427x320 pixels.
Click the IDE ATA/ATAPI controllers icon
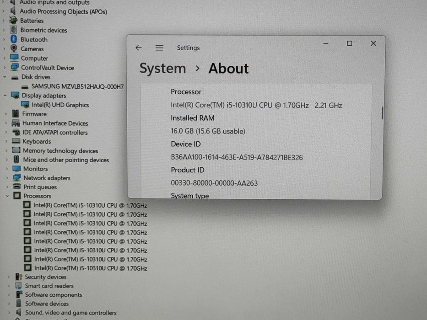16,132
